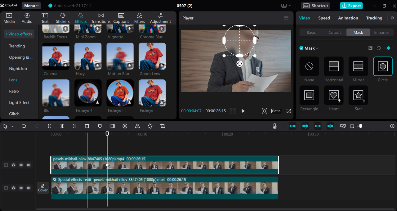Image resolution: width=397 pixels, height=211 pixels.
Task: Choose the Star mask shape
Action: 358,95
